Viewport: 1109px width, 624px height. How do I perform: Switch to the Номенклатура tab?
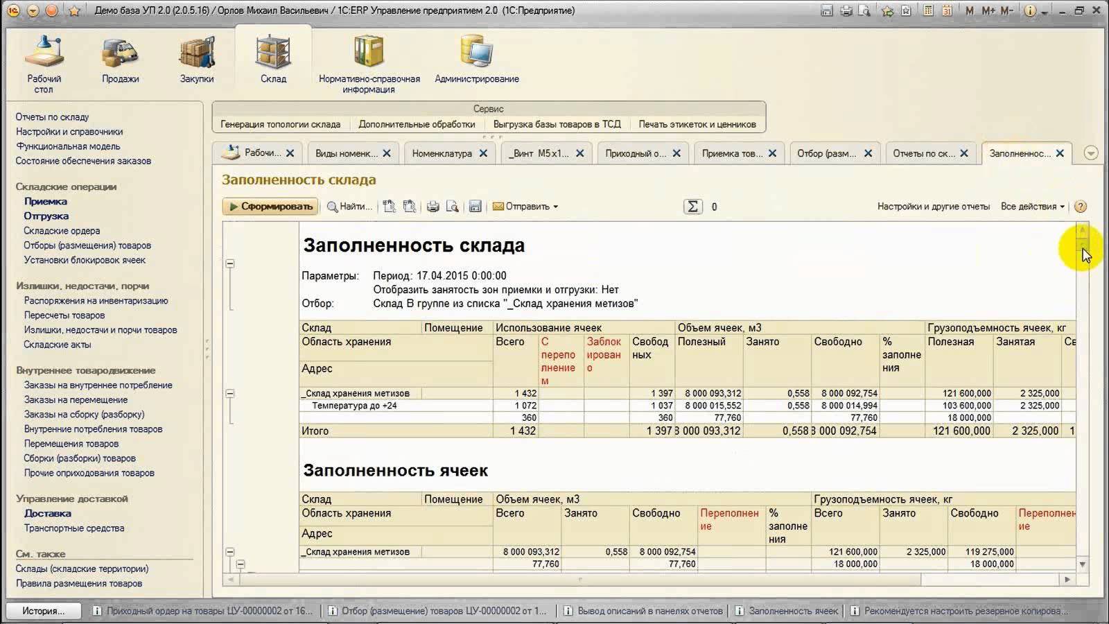[442, 153]
